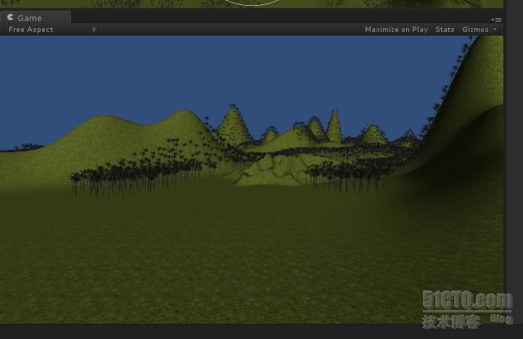The width and height of the screenshot is (523, 339).
Task: Click the Game view rendered terrain
Action: (x=252, y=180)
